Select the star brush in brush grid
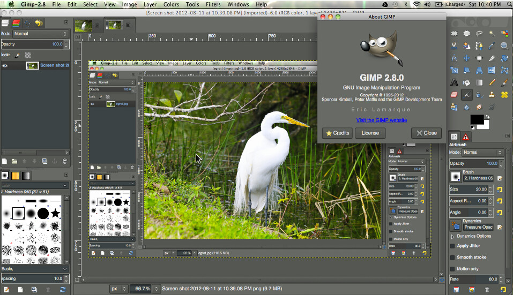The width and height of the screenshot is (513, 295). point(55,214)
